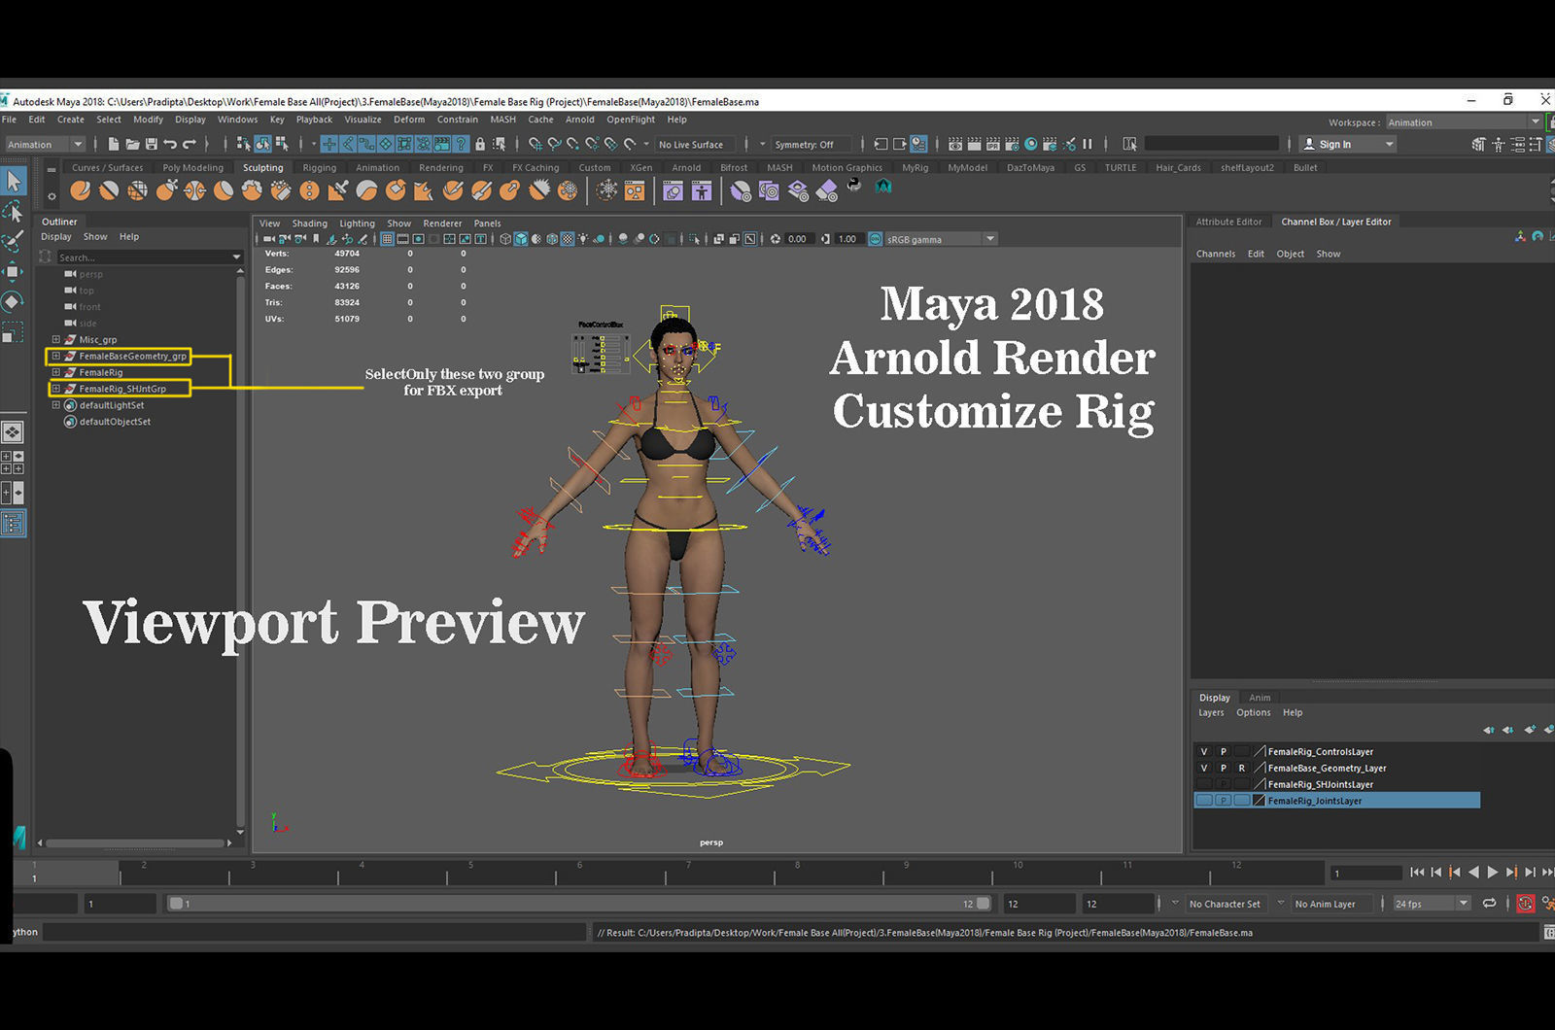This screenshot has height=1030, width=1555.
Task: Click the viewport exposure value field 0.00
Action: pos(798,239)
